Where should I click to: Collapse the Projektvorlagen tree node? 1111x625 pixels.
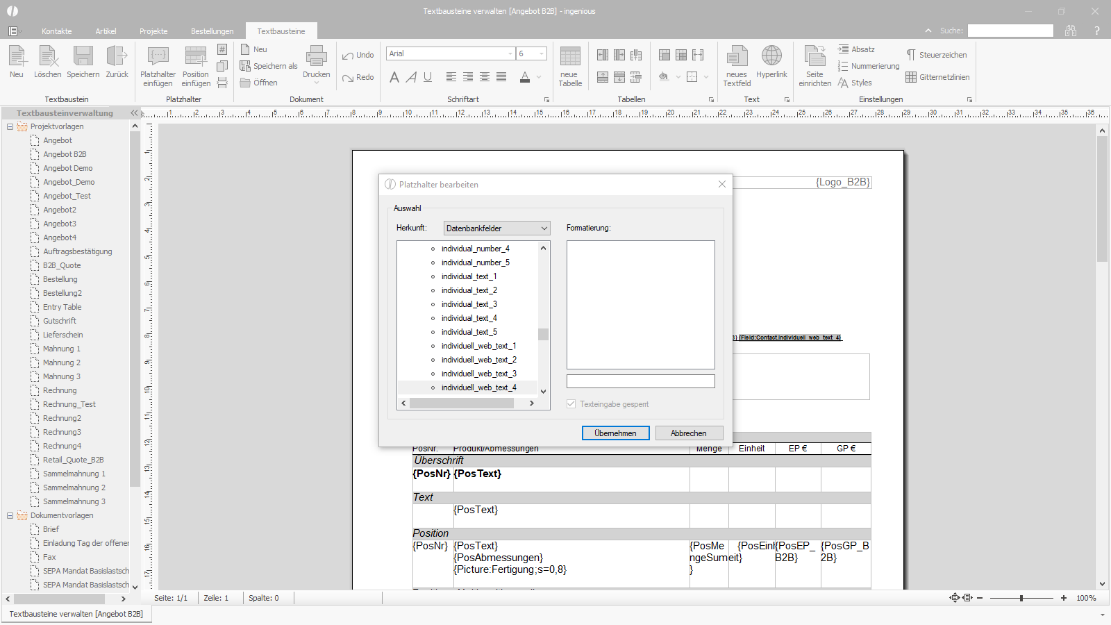pyautogui.click(x=10, y=126)
